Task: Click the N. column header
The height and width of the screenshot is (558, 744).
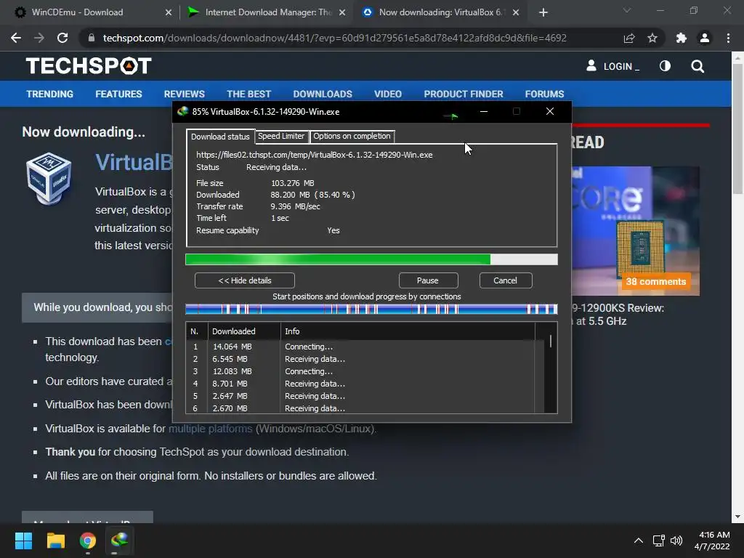Action: point(197,331)
